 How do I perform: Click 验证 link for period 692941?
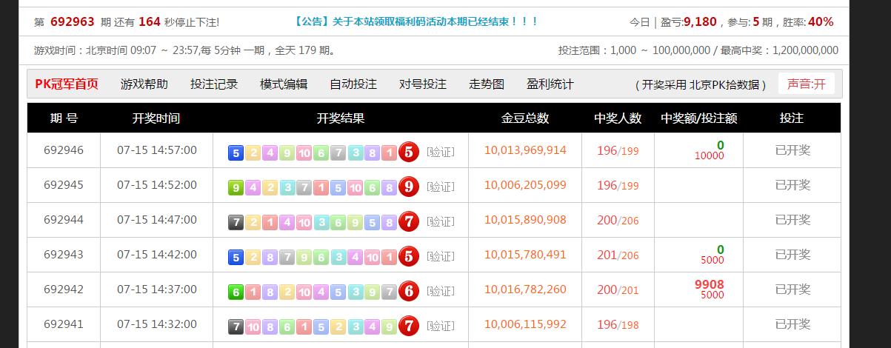441,326
